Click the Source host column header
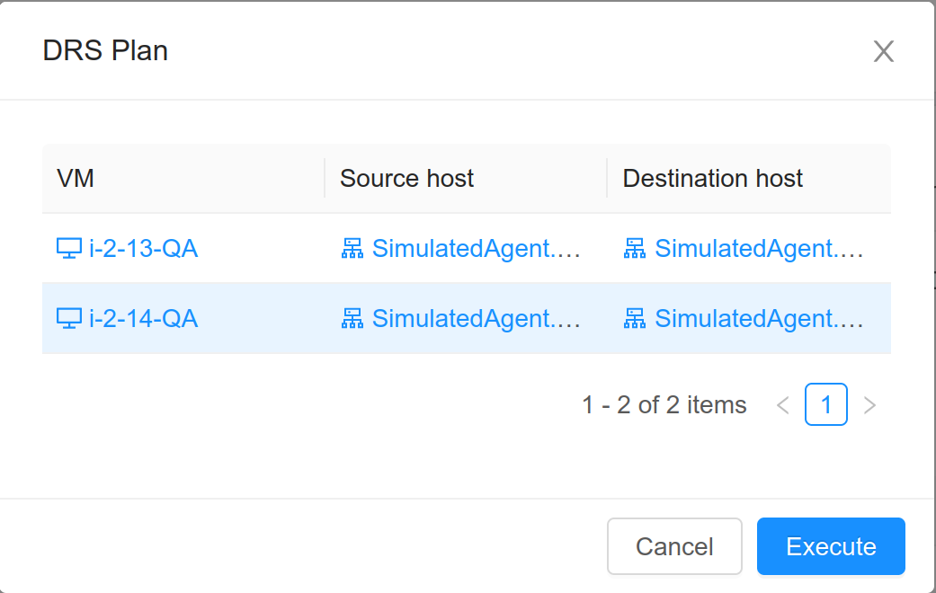This screenshot has height=593, width=936. click(406, 178)
